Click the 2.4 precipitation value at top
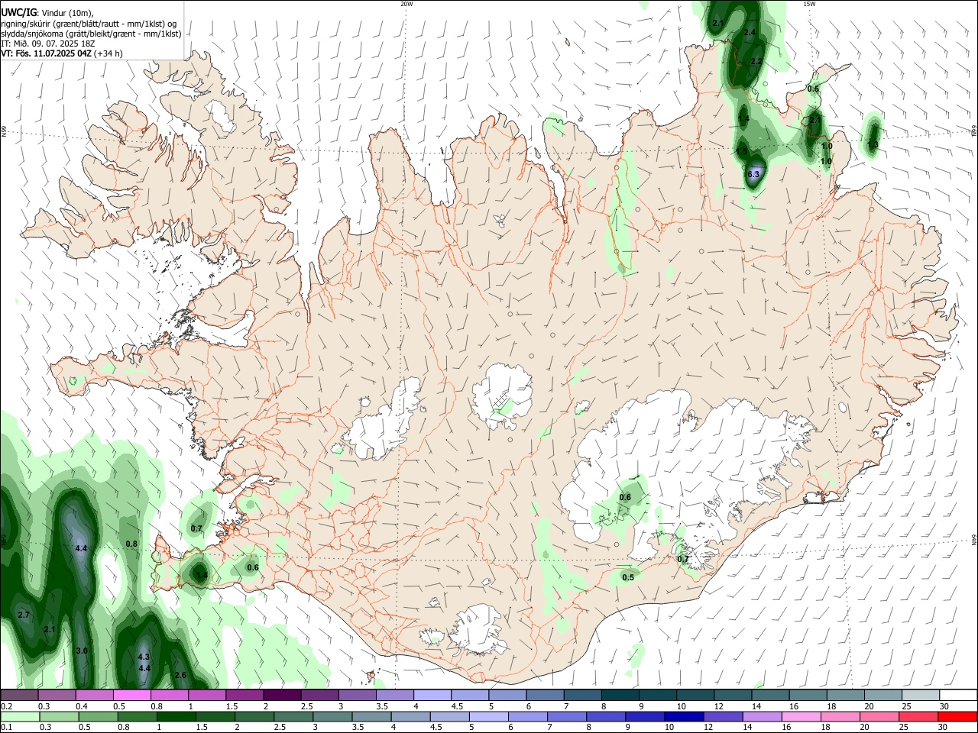 tap(750, 33)
